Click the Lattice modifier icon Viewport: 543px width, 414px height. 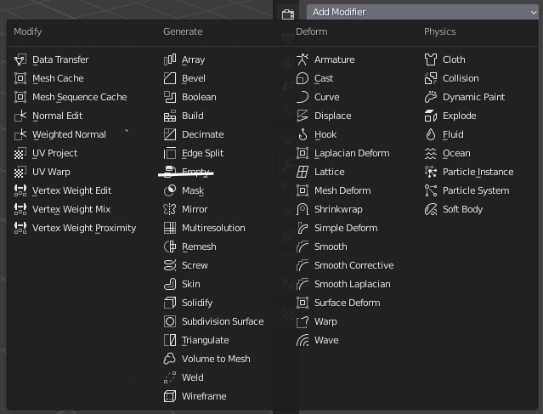303,172
